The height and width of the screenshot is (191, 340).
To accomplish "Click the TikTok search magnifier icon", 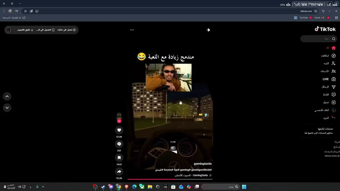I will (x=334, y=39).
